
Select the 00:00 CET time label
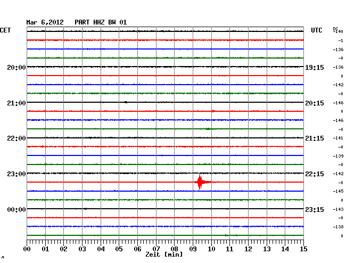(17, 210)
